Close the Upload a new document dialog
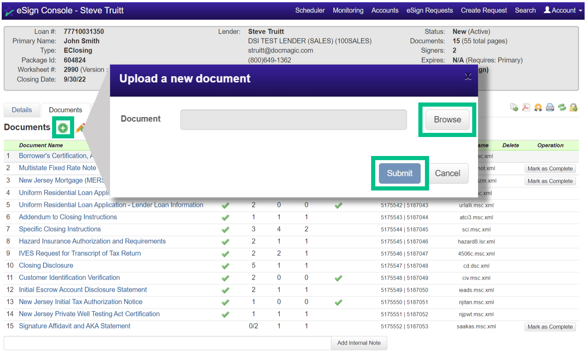 [x=468, y=76]
